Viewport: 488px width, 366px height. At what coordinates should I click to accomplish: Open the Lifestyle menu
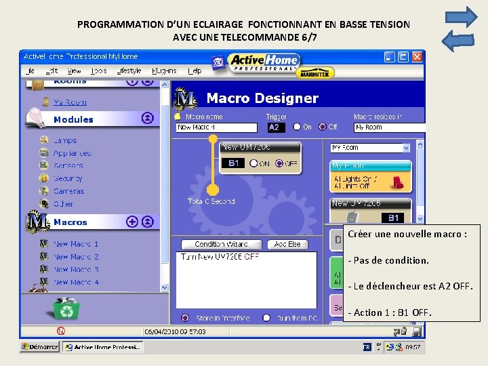coord(129,71)
